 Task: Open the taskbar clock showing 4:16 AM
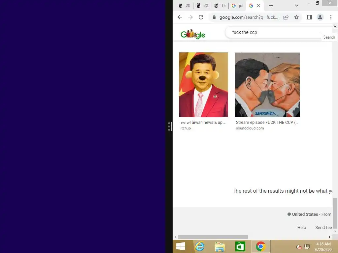click(323, 247)
